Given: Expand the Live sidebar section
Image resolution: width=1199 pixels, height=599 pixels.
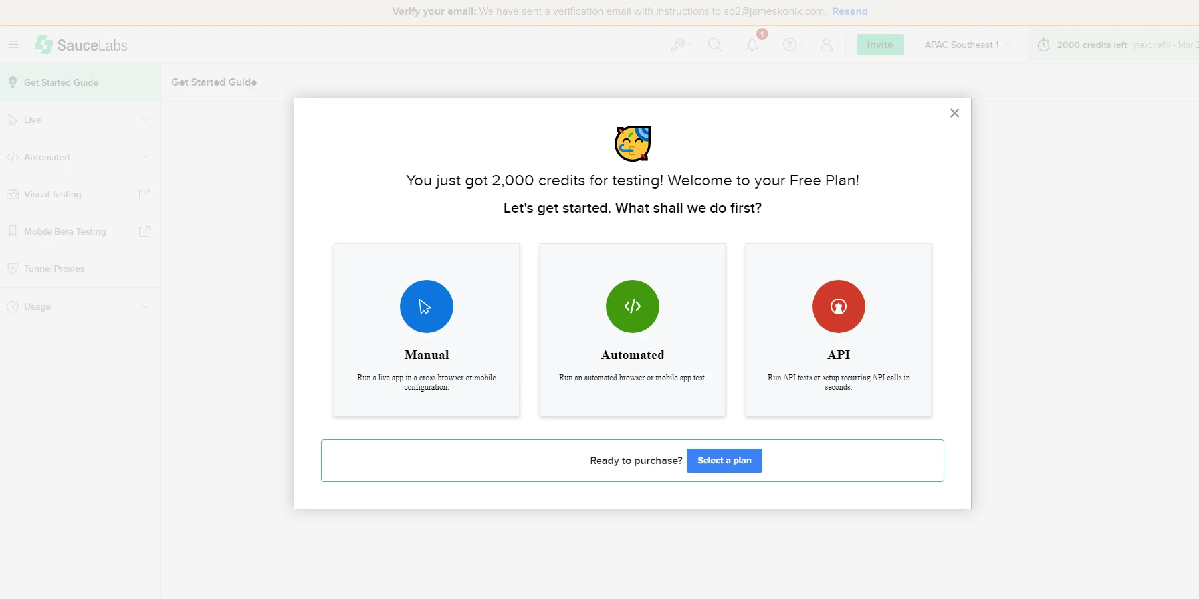Looking at the screenshot, I should 146,120.
